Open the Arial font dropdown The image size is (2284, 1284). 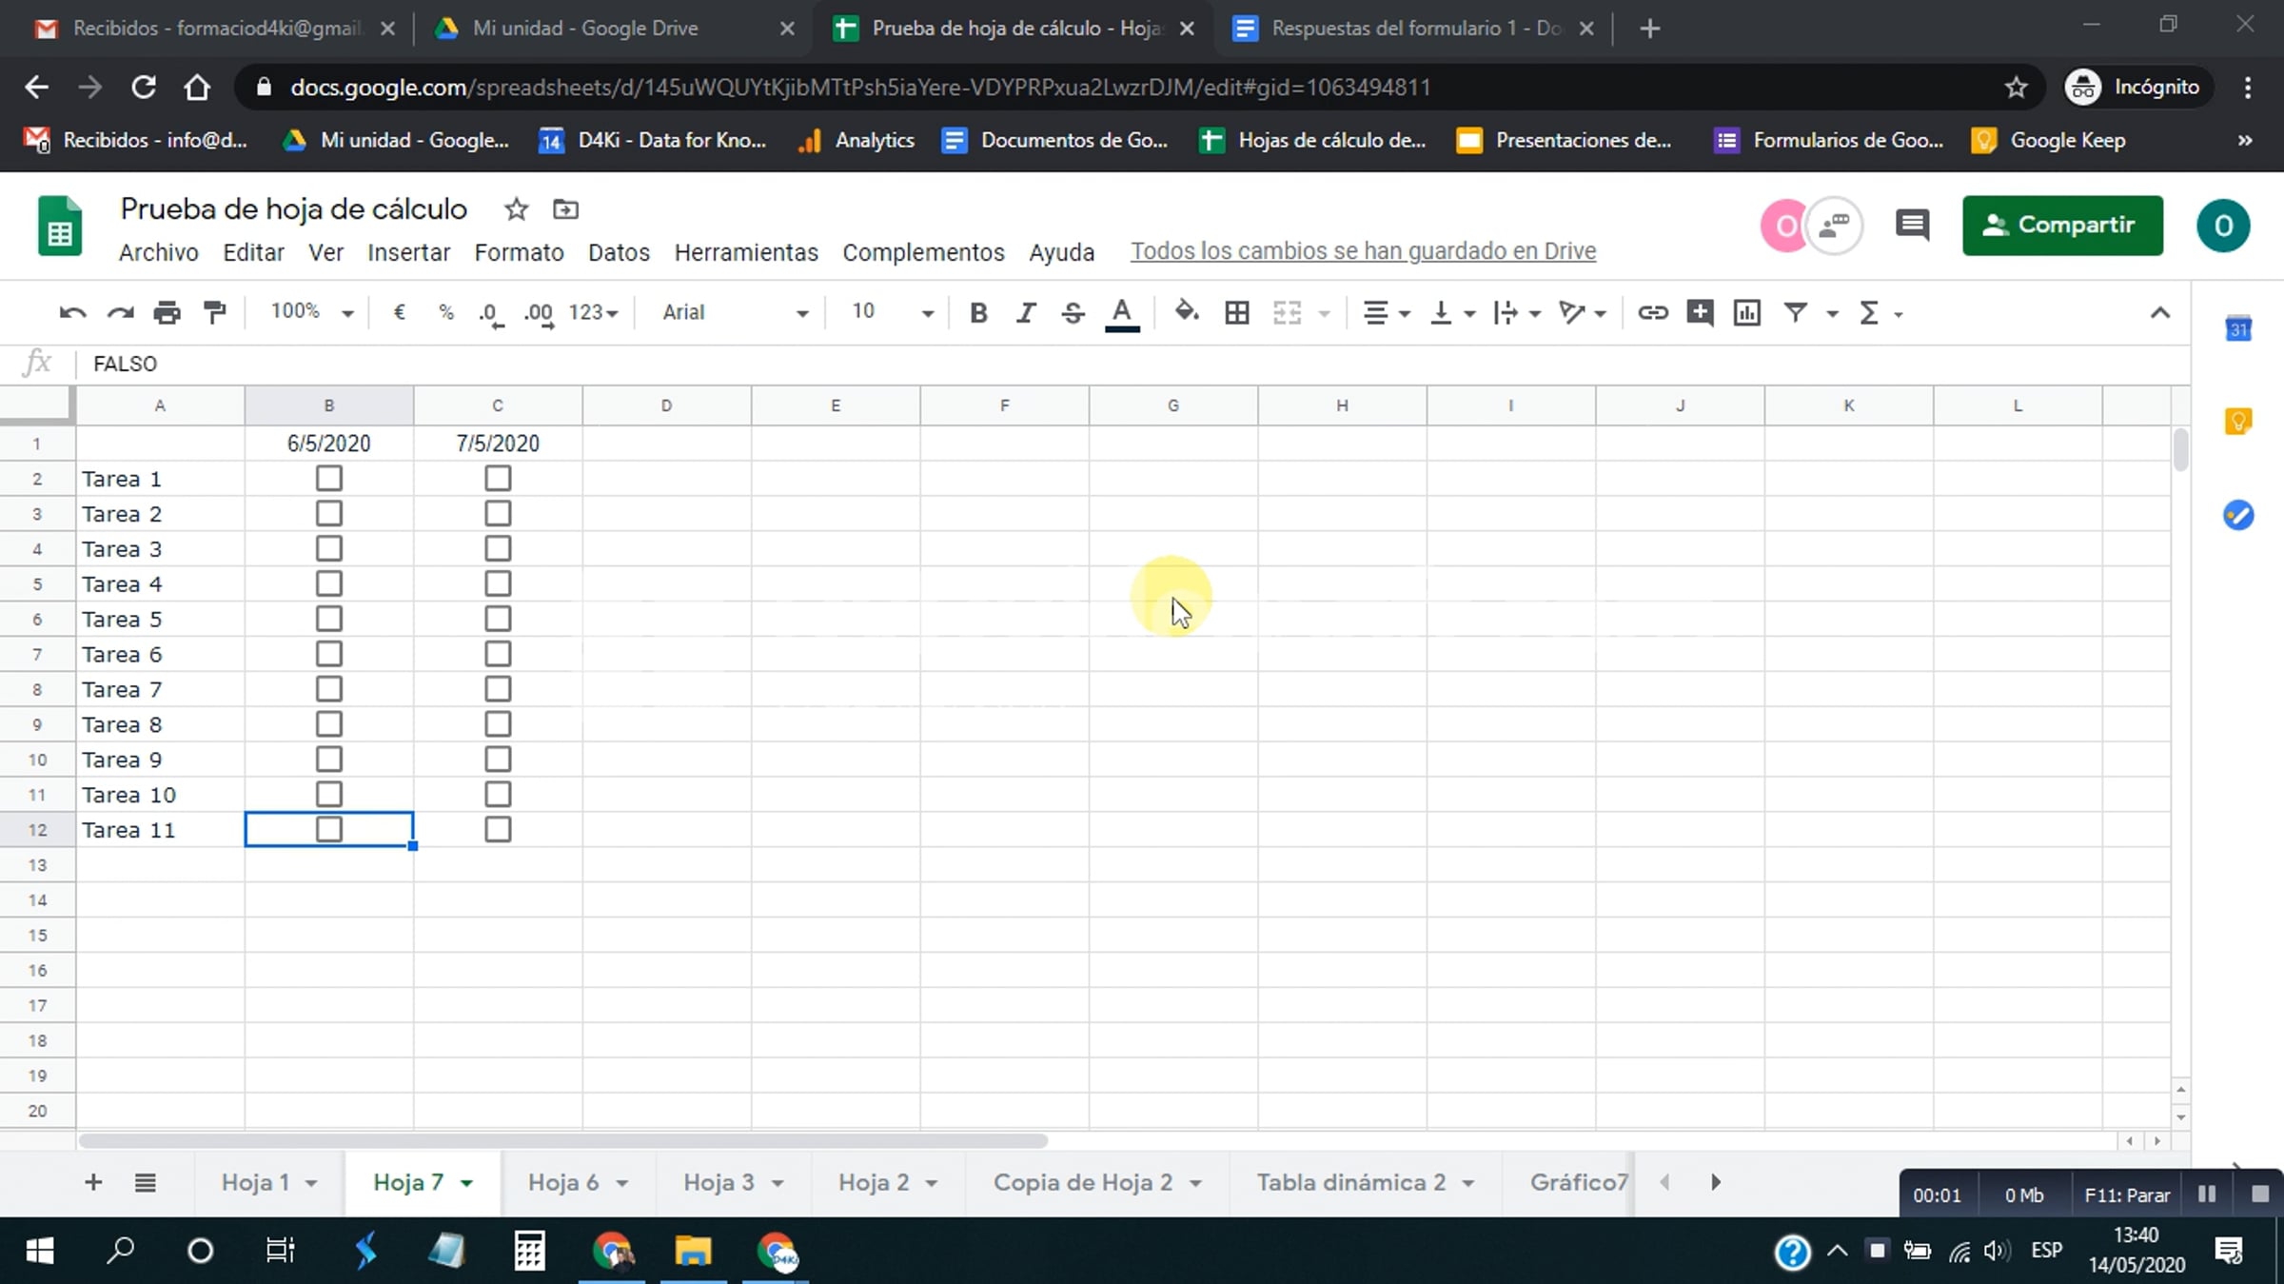(x=735, y=312)
